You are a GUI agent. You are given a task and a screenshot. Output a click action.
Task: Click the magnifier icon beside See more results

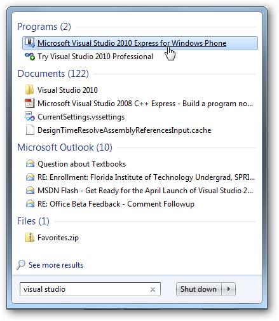click(21, 265)
